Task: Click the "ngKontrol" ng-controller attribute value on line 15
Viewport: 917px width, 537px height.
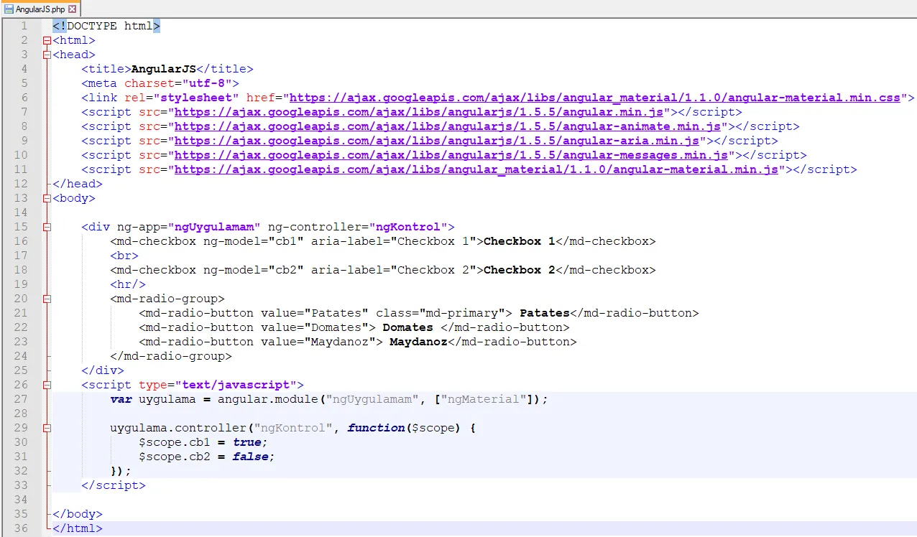Action: coord(408,227)
